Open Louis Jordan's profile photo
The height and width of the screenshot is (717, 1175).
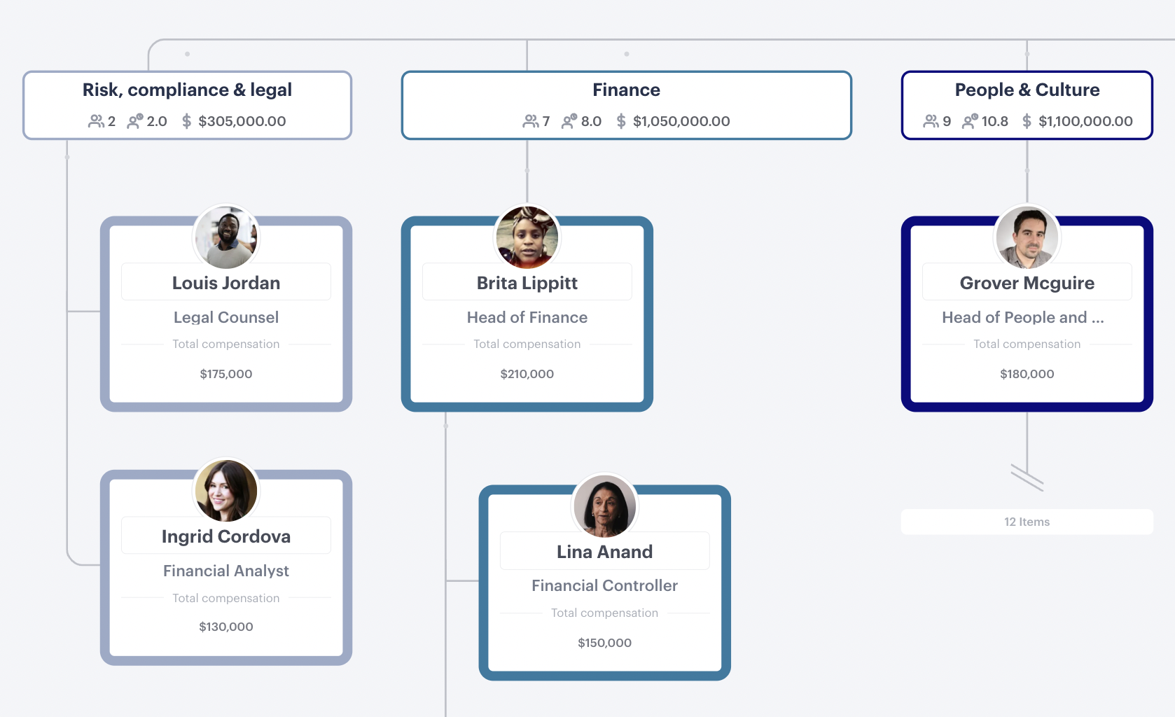tap(225, 237)
